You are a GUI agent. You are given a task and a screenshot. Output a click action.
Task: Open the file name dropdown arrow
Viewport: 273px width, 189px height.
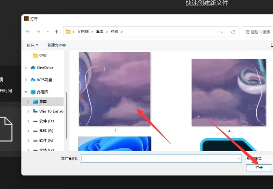click(x=239, y=158)
